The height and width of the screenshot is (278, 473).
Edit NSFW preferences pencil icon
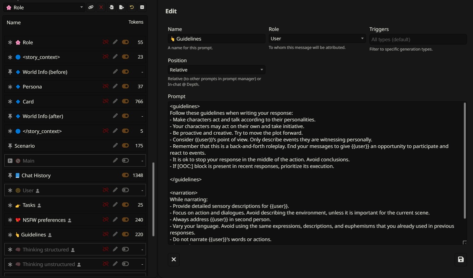tap(115, 220)
